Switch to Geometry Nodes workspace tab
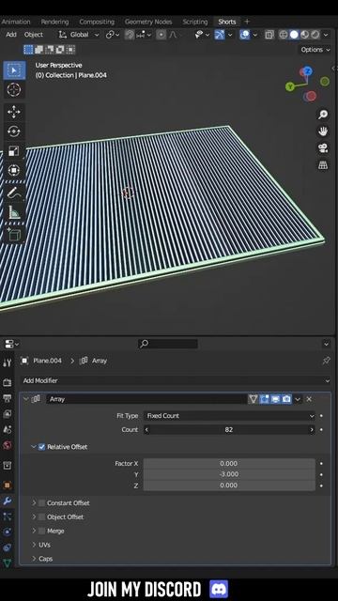338x601 pixels. pyautogui.click(x=148, y=22)
